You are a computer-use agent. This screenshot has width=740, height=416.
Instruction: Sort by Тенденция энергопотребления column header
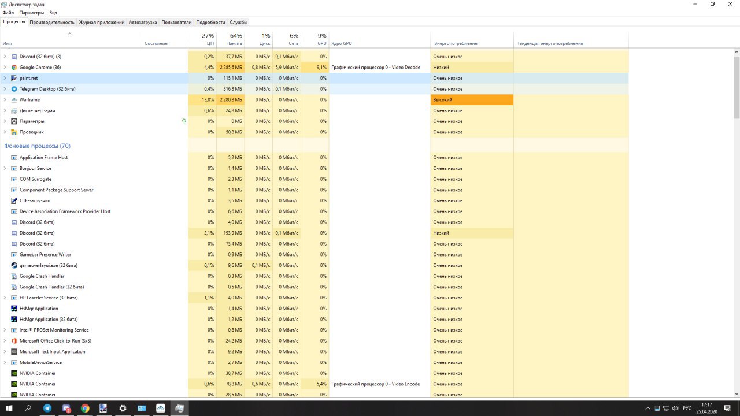pyautogui.click(x=571, y=39)
